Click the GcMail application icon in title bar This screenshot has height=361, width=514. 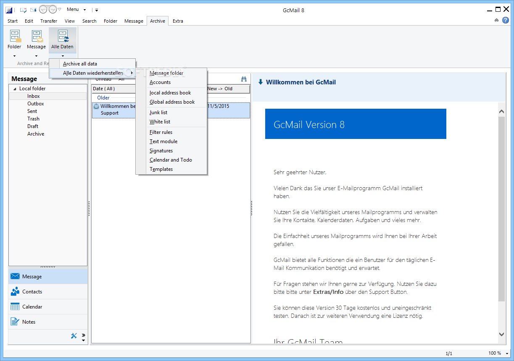(9, 9)
